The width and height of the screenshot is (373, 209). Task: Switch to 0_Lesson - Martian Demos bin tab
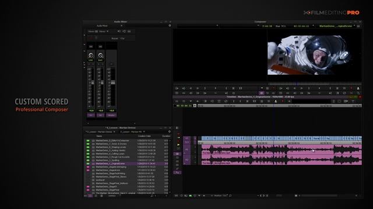(100, 132)
